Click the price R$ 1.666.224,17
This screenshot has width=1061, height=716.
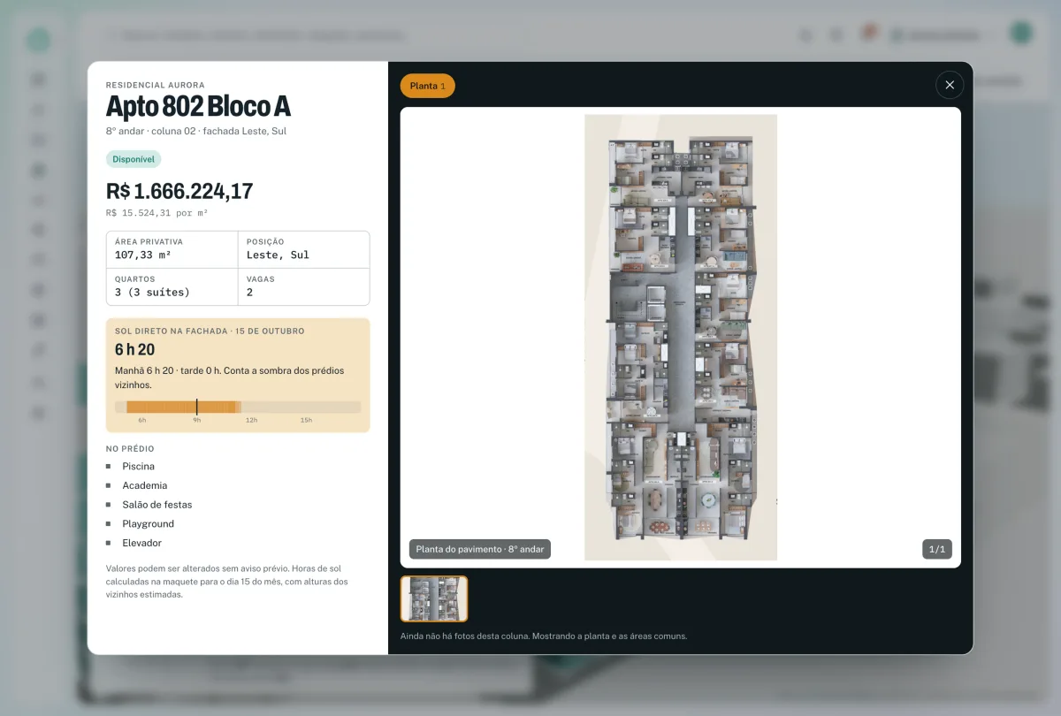179,191
